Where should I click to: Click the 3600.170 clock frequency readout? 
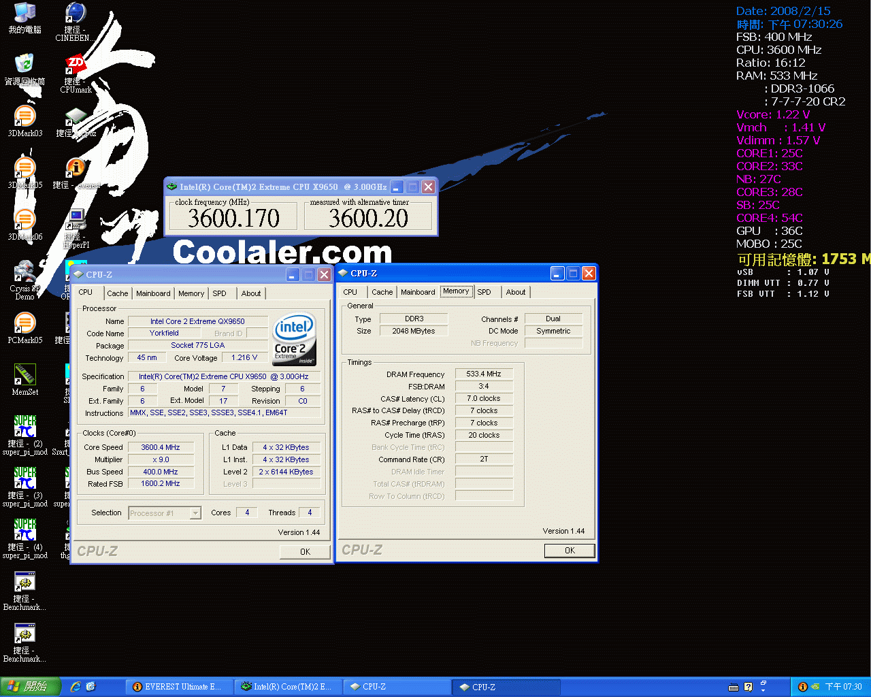pyautogui.click(x=233, y=218)
